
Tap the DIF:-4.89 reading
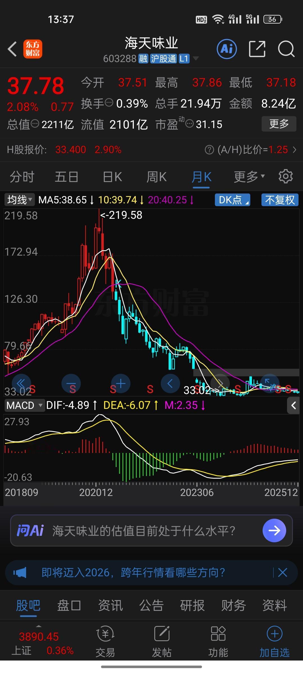[x=68, y=405]
